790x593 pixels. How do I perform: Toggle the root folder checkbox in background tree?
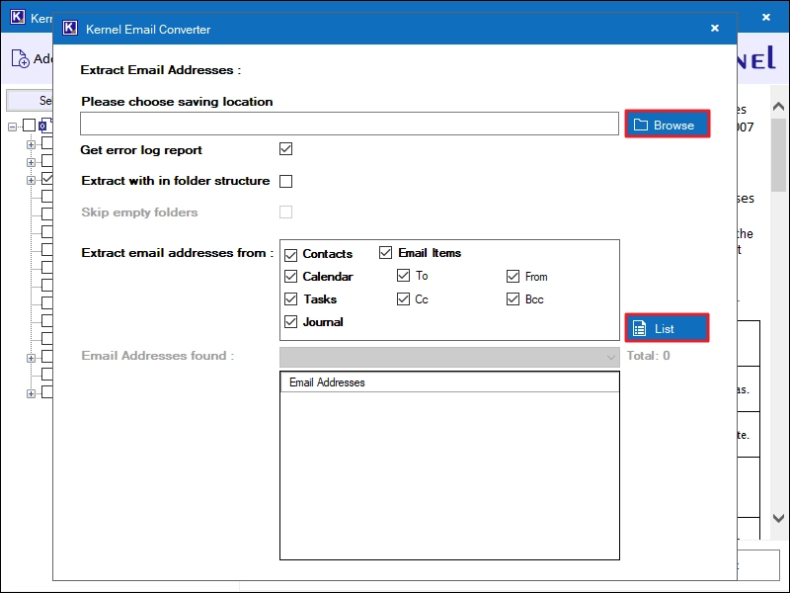pyautogui.click(x=30, y=126)
